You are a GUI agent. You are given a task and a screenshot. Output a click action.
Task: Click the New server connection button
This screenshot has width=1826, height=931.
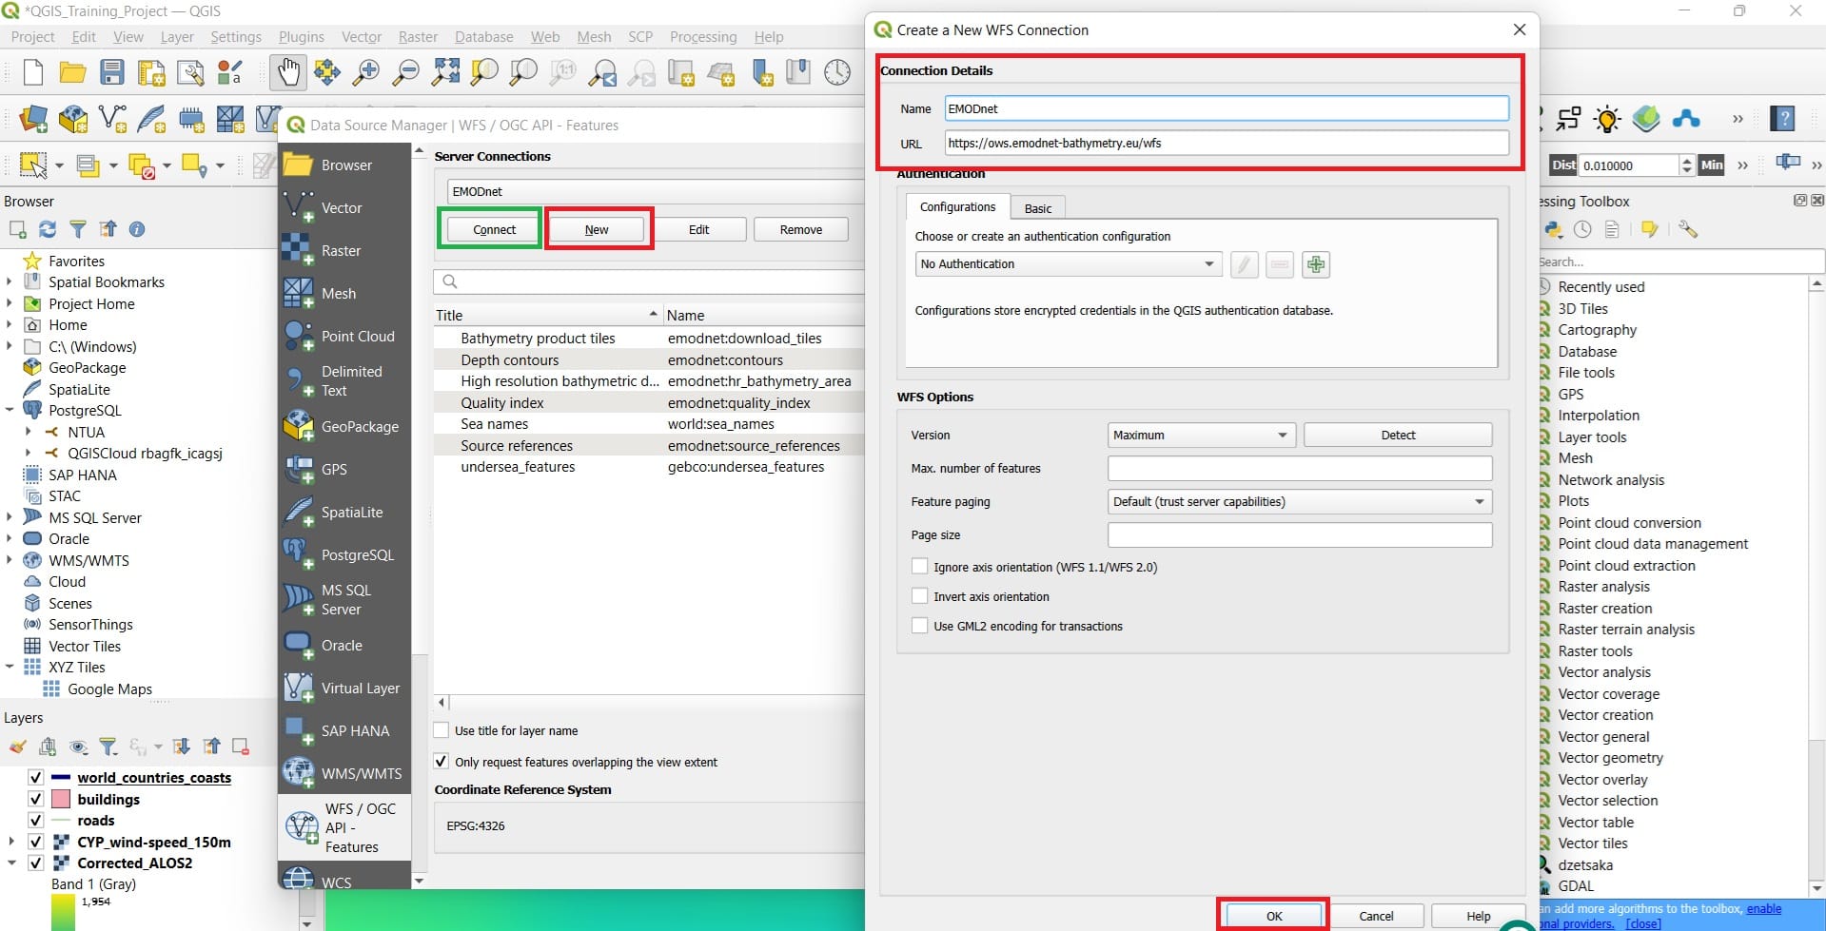click(597, 229)
